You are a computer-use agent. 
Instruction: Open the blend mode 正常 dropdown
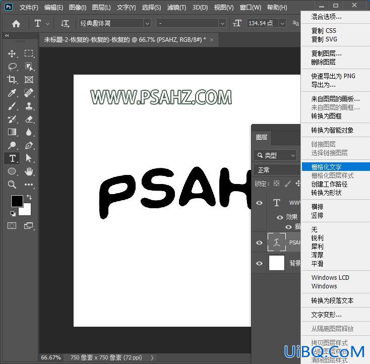(x=277, y=170)
